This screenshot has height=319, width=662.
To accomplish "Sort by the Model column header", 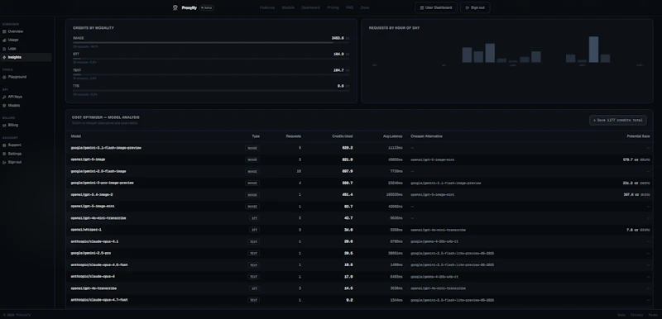I will [x=76, y=136].
